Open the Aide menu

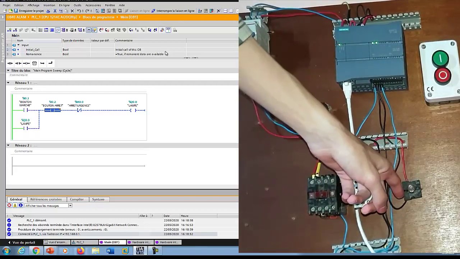tap(122, 5)
